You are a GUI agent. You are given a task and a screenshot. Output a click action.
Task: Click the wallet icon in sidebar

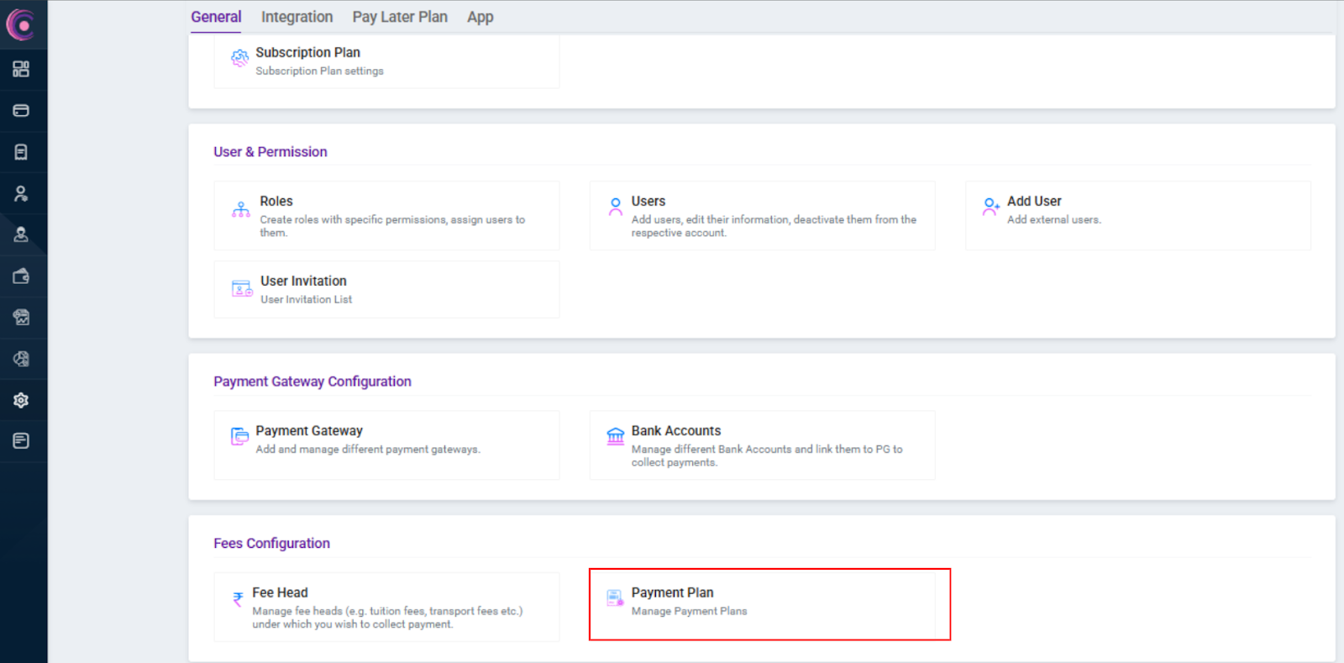21,276
